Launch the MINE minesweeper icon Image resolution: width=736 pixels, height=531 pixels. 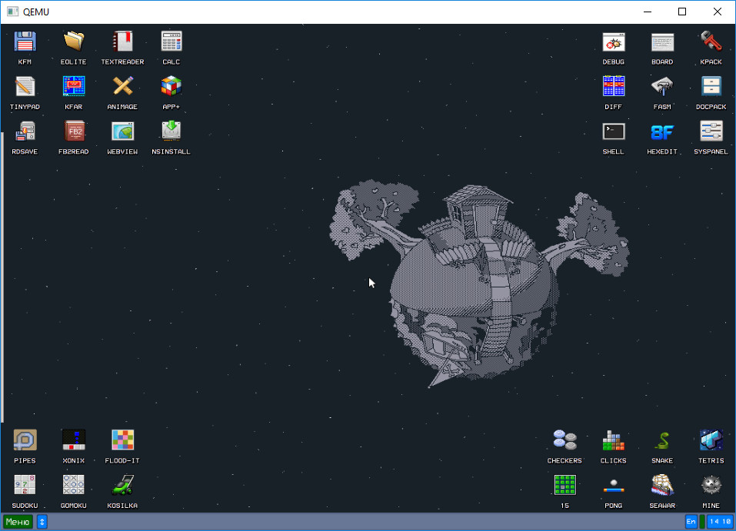pyautogui.click(x=711, y=485)
